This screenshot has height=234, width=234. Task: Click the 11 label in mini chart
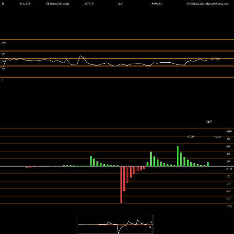point(151,222)
